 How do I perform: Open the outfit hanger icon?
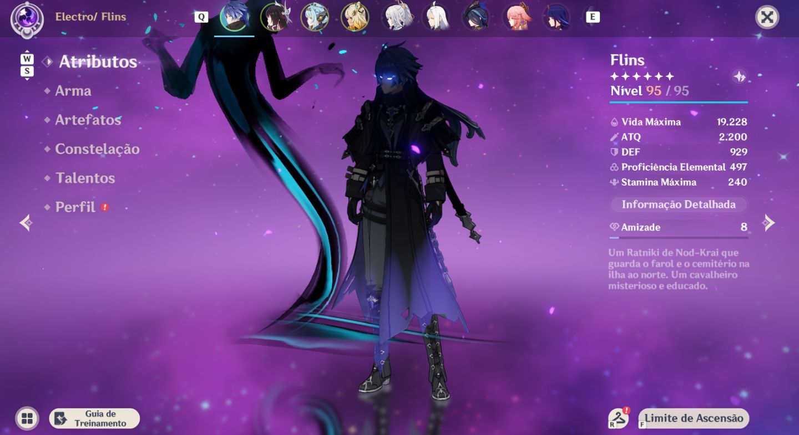click(x=618, y=418)
